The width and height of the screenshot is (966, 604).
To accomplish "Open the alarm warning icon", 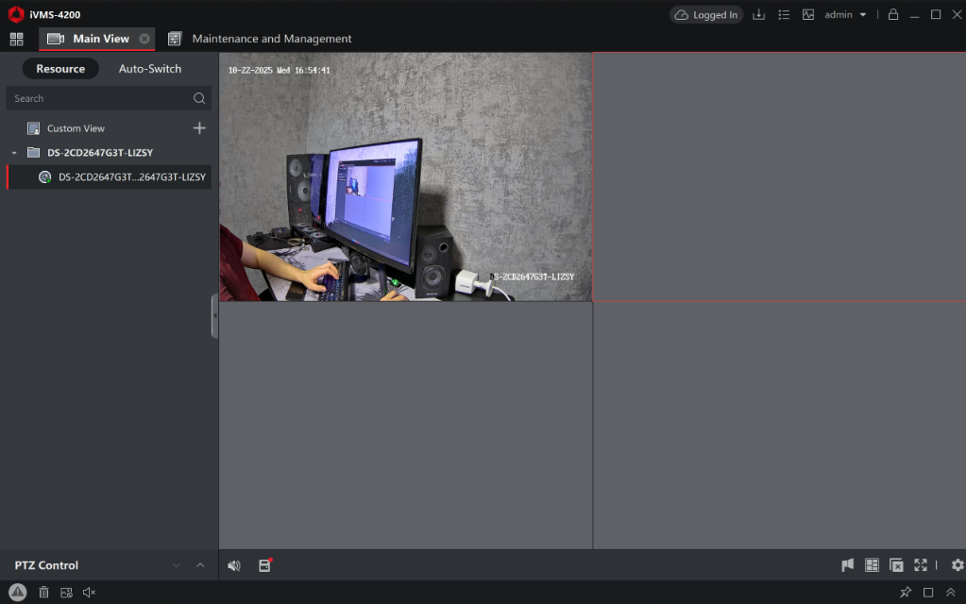I will point(17,593).
